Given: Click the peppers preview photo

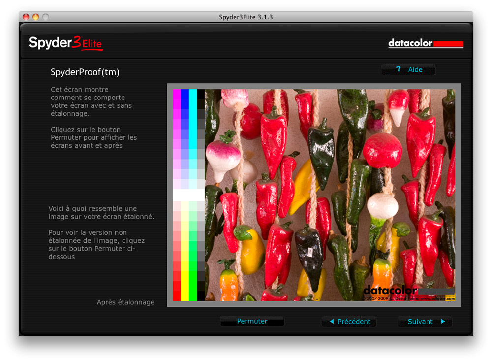Looking at the screenshot, I should [x=330, y=195].
